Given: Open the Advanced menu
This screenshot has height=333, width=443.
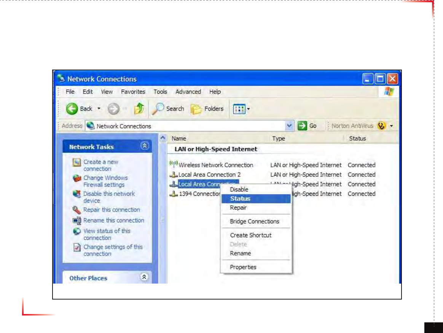Looking at the screenshot, I should coord(188,92).
